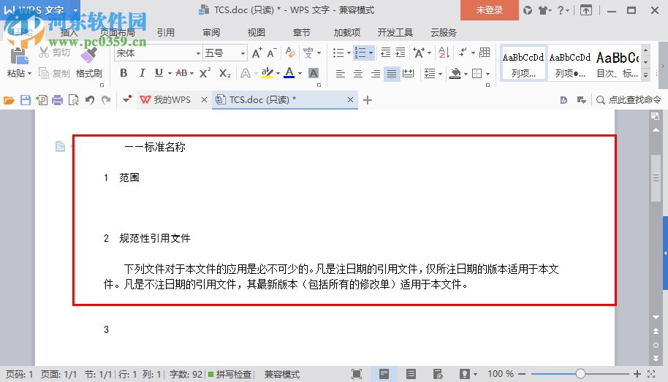Align text right
Image resolution: width=668 pixels, height=382 pixels.
point(376,74)
